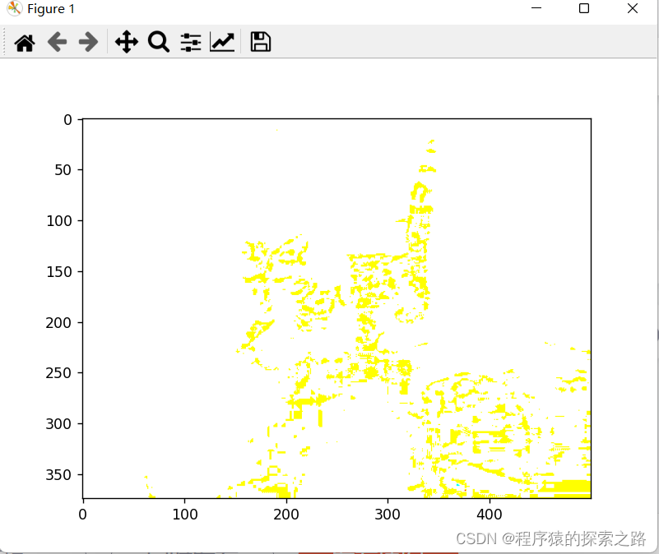This screenshot has width=659, height=554.
Task: Select the y-axis tick label 150
Action: coord(59,272)
